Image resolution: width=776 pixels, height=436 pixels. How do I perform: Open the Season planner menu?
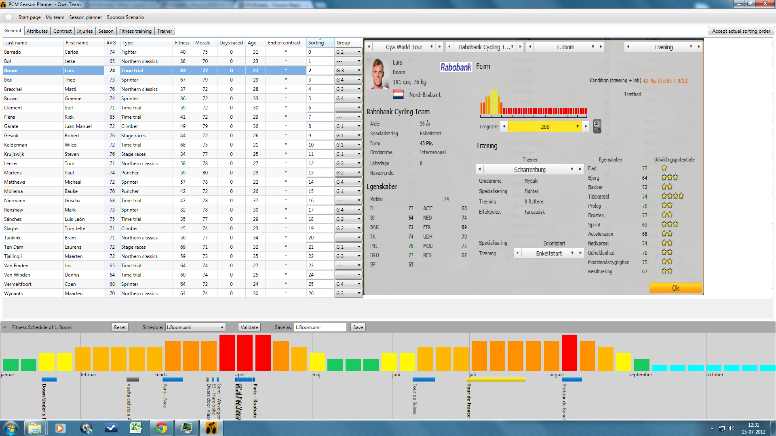pyautogui.click(x=85, y=17)
